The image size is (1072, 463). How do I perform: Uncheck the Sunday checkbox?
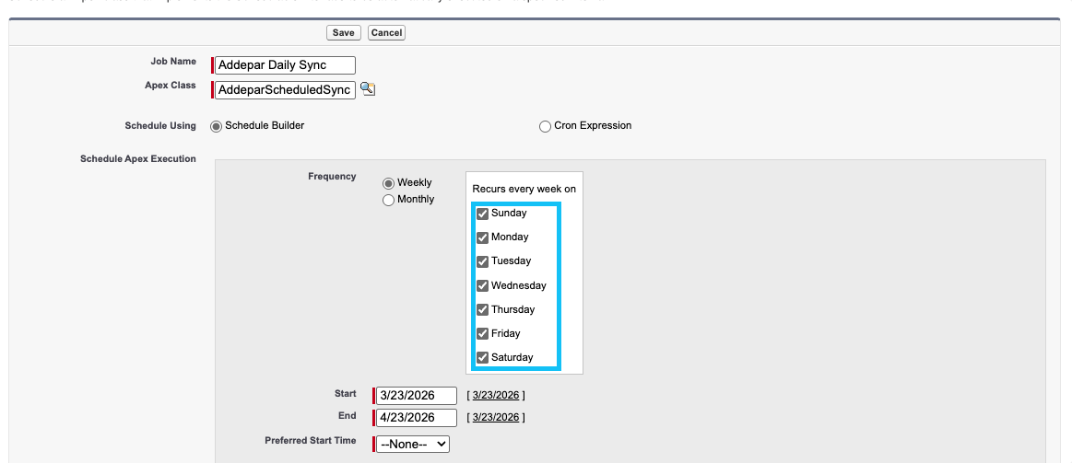click(483, 214)
